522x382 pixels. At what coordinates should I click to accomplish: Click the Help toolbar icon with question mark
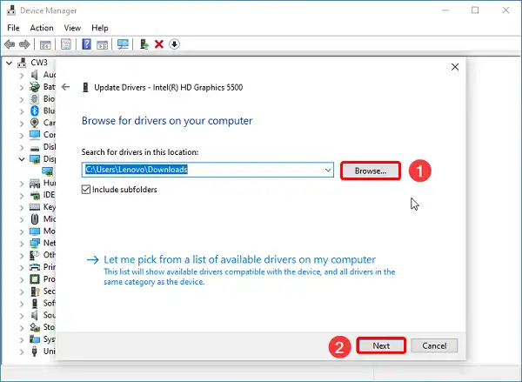click(x=86, y=44)
